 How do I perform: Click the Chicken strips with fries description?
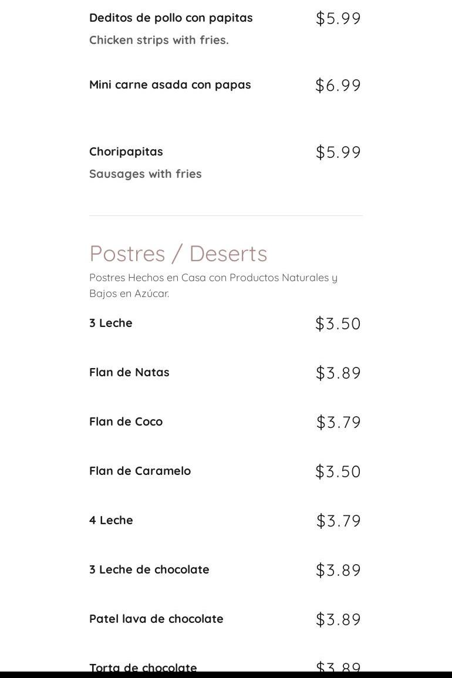[x=158, y=41]
